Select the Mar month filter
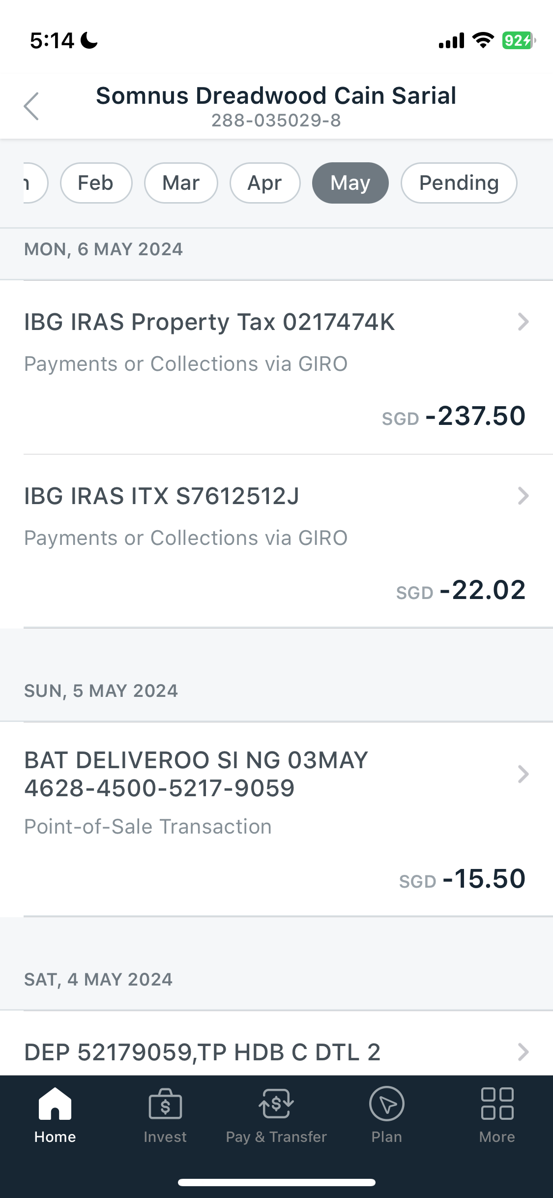 (x=181, y=183)
